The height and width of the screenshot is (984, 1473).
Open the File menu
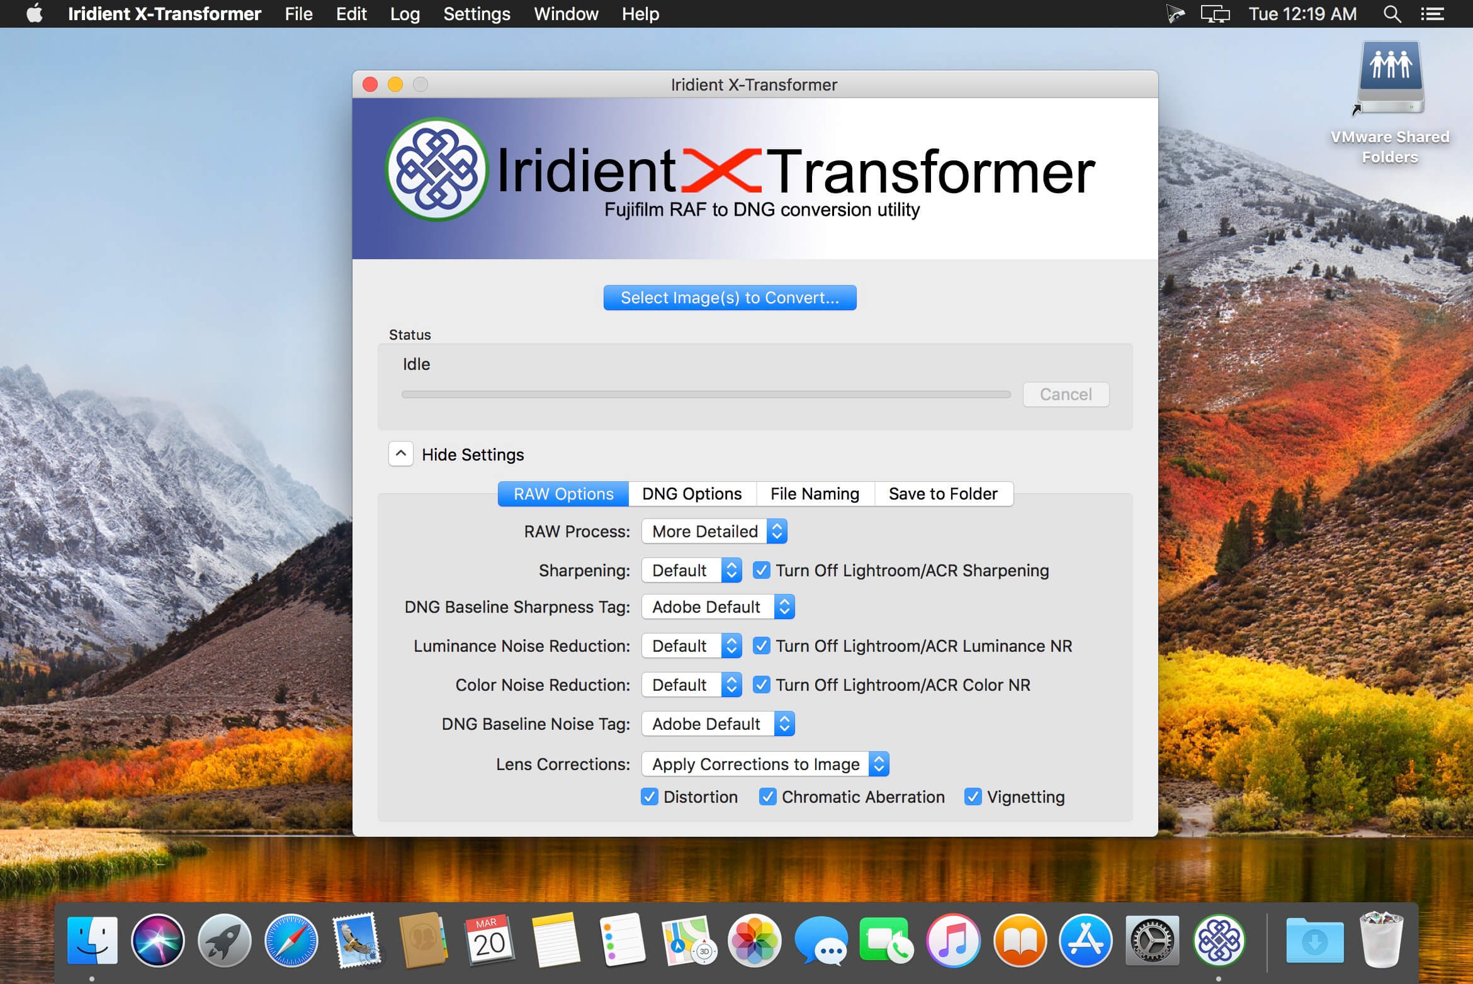tap(298, 14)
